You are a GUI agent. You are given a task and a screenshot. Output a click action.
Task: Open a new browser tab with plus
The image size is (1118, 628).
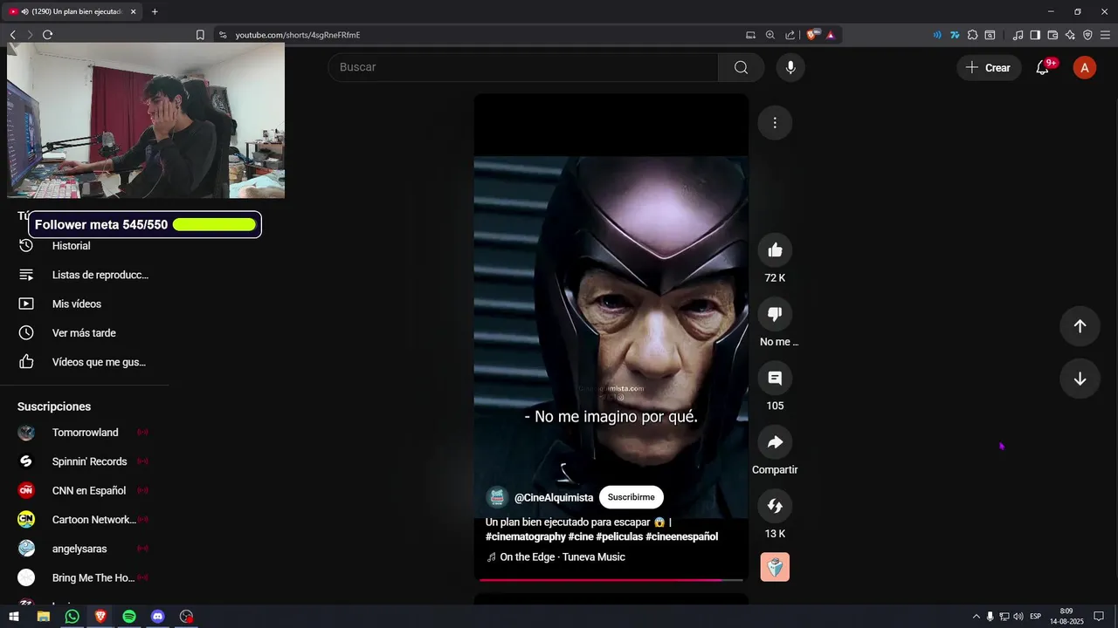click(x=155, y=11)
